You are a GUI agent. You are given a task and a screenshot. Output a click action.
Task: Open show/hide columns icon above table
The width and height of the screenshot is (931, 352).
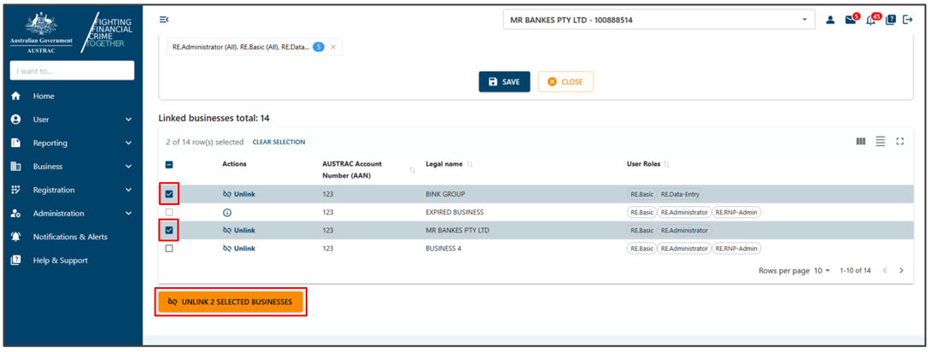tap(861, 141)
